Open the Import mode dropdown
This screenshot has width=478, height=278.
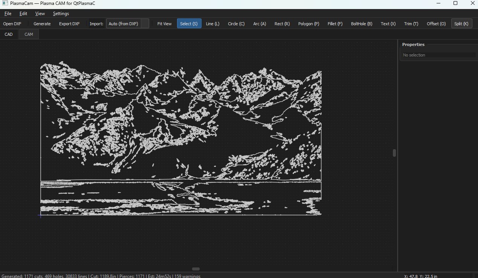click(x=127, y=24)
